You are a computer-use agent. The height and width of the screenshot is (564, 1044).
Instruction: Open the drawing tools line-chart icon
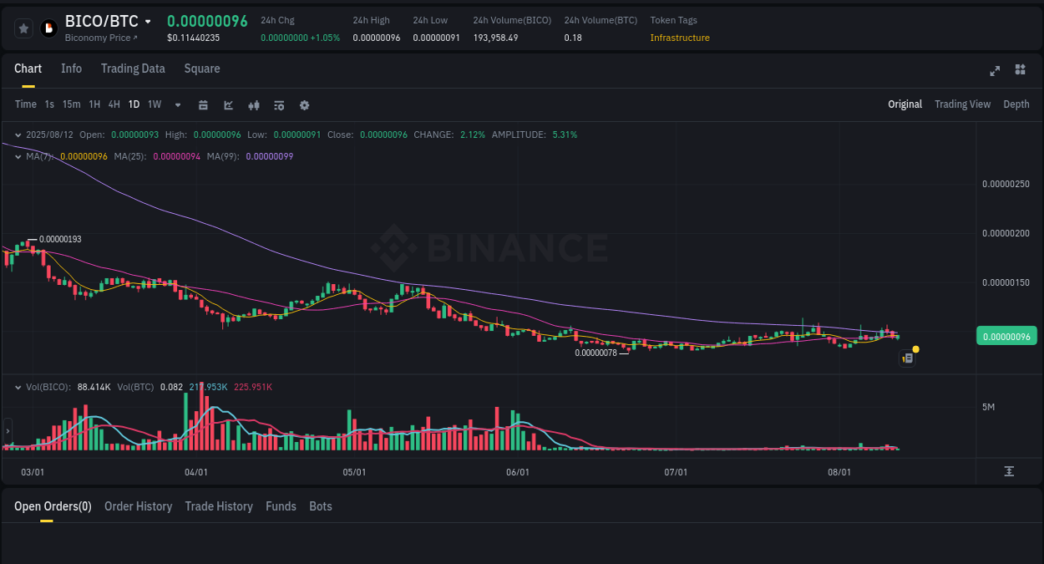(x=228, y=104)
